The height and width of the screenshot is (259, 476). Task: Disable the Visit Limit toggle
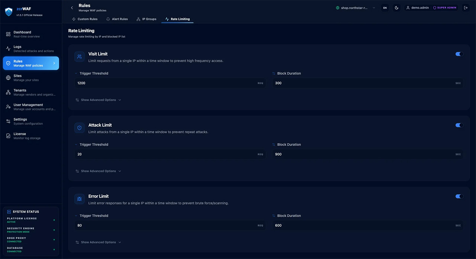(459, 54)
